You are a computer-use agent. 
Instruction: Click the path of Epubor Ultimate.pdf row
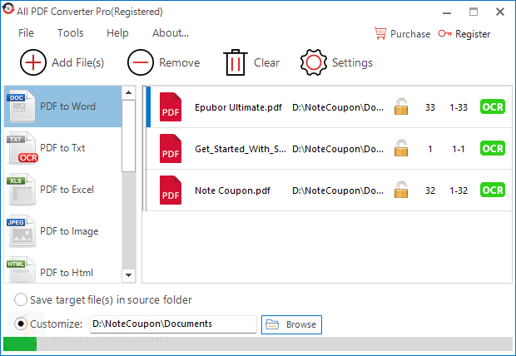tap(338, 107)
